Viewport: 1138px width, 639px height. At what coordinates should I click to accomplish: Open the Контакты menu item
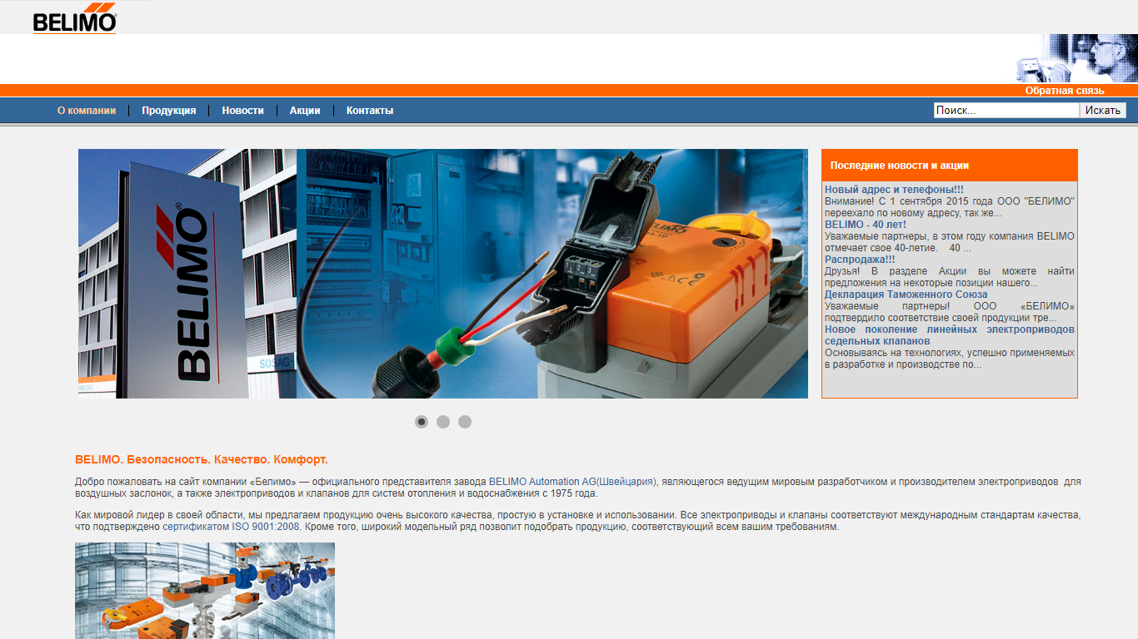pyautogui.click(x=370, y=111)
